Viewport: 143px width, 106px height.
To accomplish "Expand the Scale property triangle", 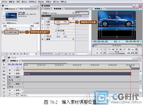I will click(x=43, y=25).
